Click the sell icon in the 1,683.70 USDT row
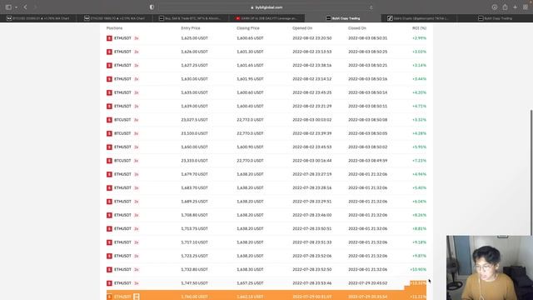Image resolution: width=533 pixels, height=300 pixels. coord(109,188)
